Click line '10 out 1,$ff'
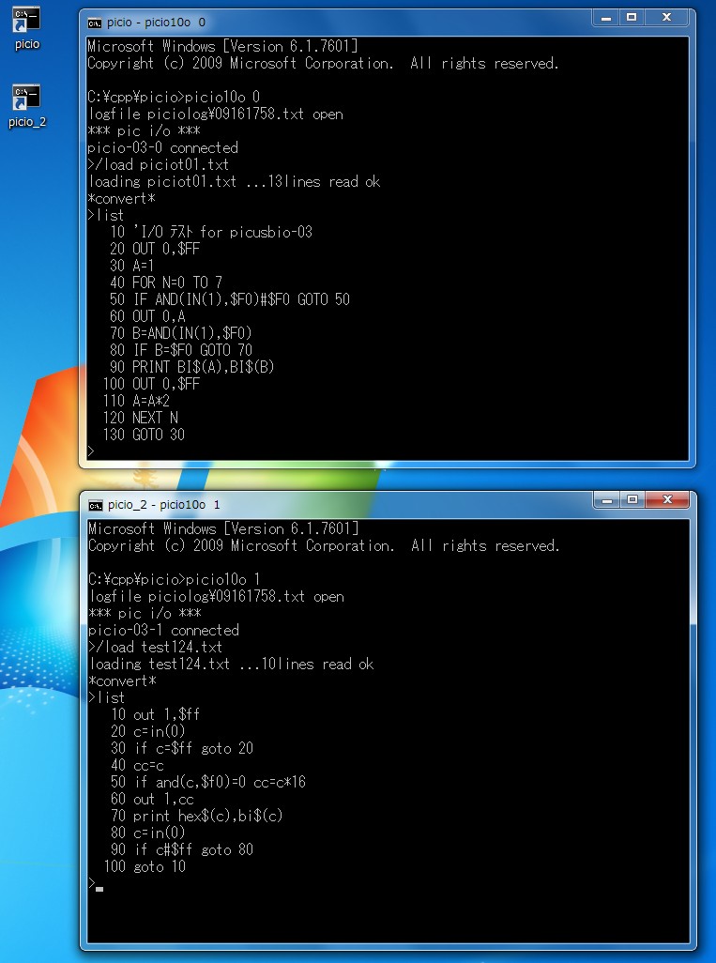This screenshot has height=963, width=716. coord(156,715)
